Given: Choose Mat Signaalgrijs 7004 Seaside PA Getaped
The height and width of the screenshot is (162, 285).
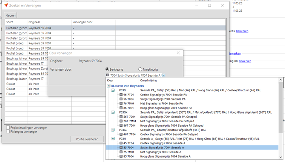Looking at the screenshot, I should tap(167, 121).
